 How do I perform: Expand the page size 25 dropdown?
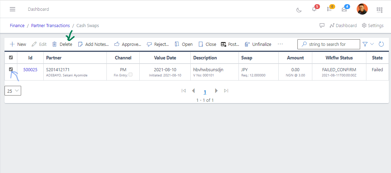[13, 91]
